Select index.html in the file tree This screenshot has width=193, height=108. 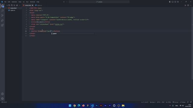click(x=13, y=8)
